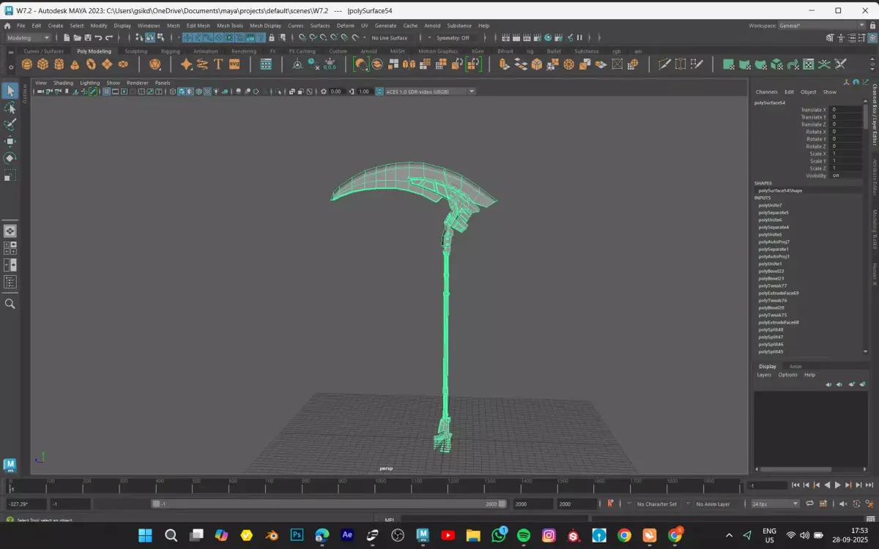Click the Super Shape star icon
879x549 pixels.
(x=186, y=64)
